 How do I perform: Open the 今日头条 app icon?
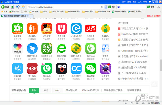coord(91,29)
